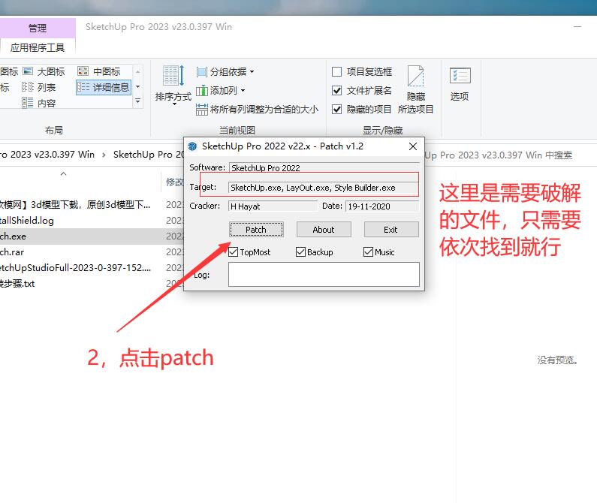
Task: Enable 项目复选框 checkbox in ribbon
Action: point(336,71)
